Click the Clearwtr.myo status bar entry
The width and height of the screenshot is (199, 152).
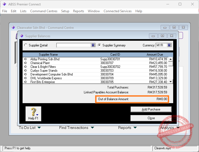(163, 148)
